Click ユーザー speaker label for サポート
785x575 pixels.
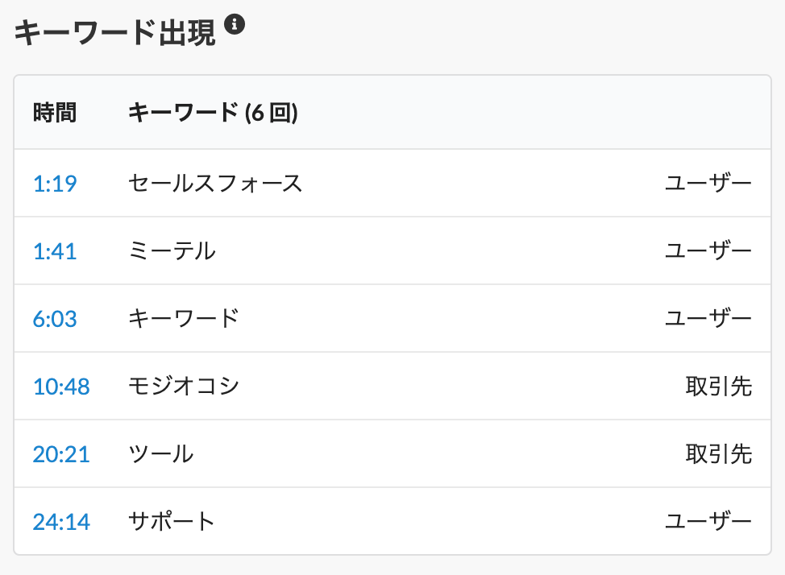point(708,522)
